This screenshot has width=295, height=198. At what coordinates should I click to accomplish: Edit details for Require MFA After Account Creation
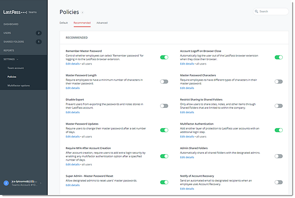[x=73, y=165]
